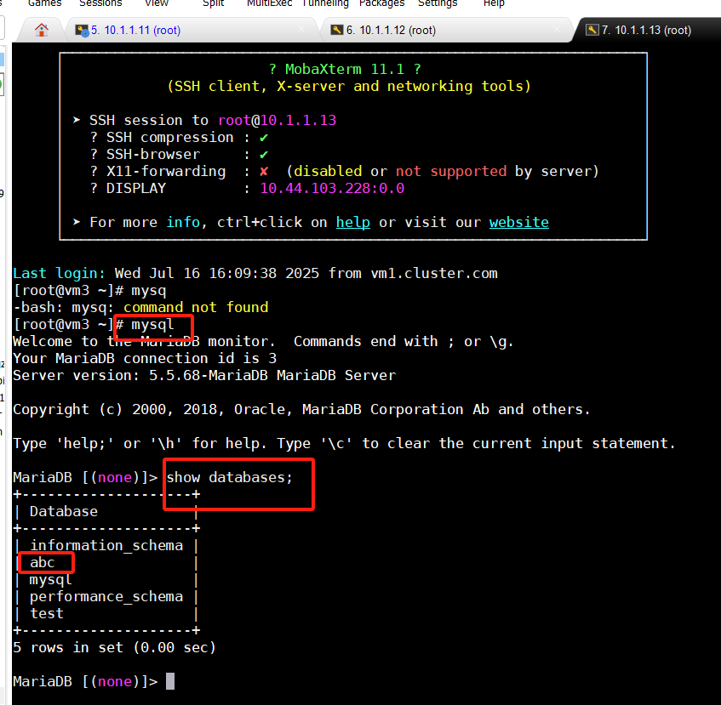Viewport: 721px width, 705px height.
Task: Follow the underlined help link in the banner
Action: 352,222
